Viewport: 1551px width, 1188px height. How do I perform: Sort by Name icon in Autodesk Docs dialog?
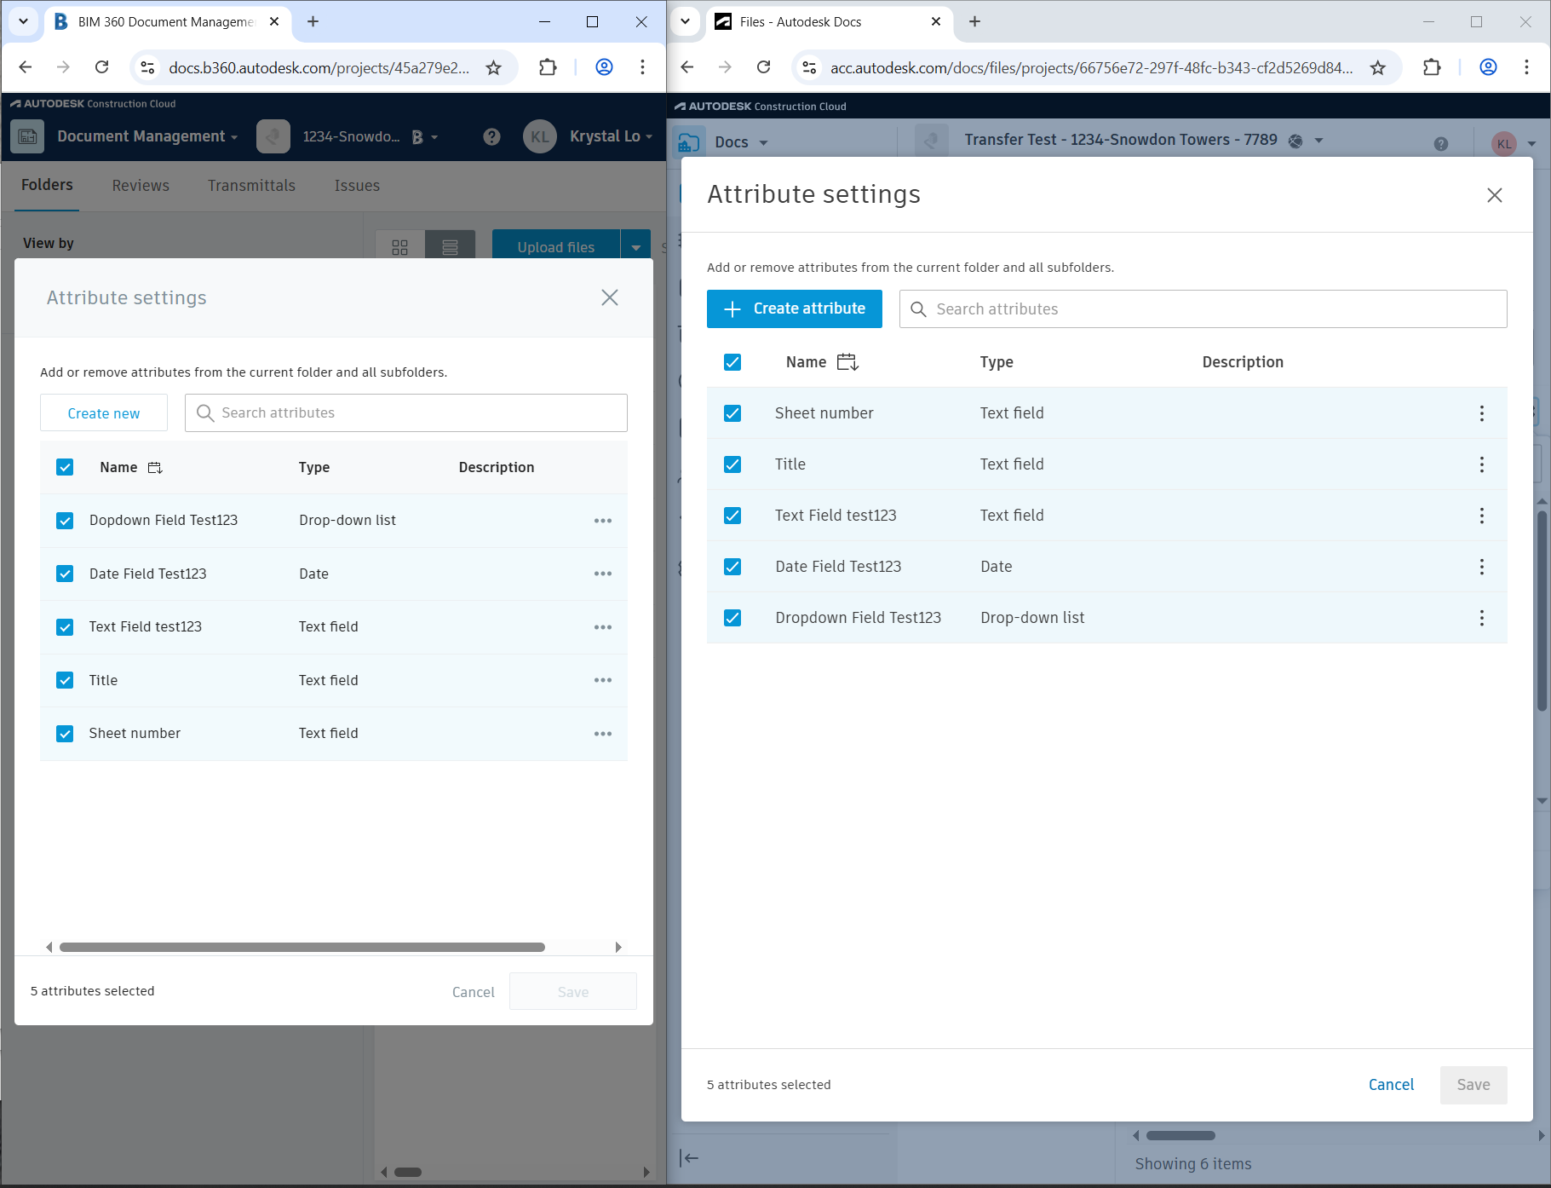point(847,362)
